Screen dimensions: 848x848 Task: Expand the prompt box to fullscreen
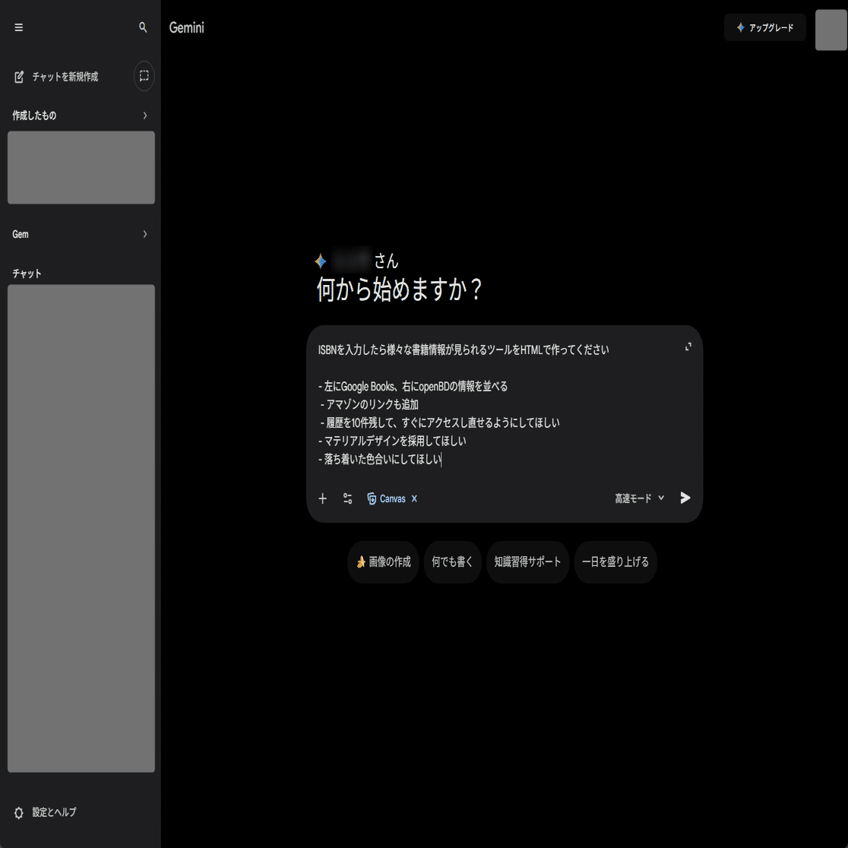(x=688, y=346)
